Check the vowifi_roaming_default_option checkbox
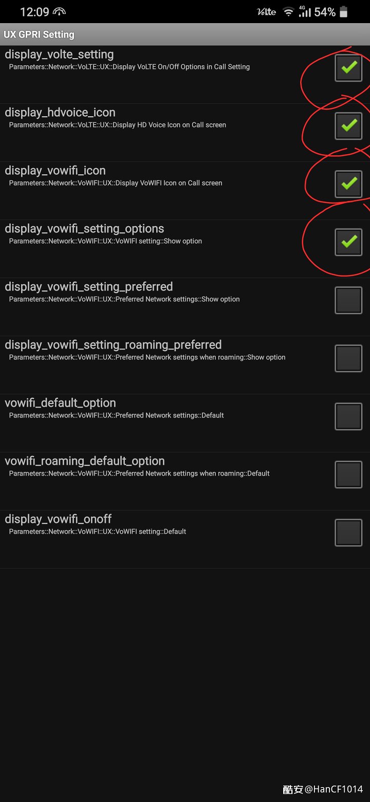The height and width of the screenshot is (802, 370). click(348, 475)
